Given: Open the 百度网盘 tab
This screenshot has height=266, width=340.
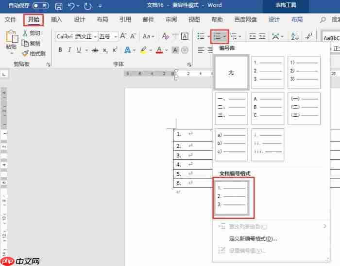Looking at the screenshot, I should [x=245, y=20].
